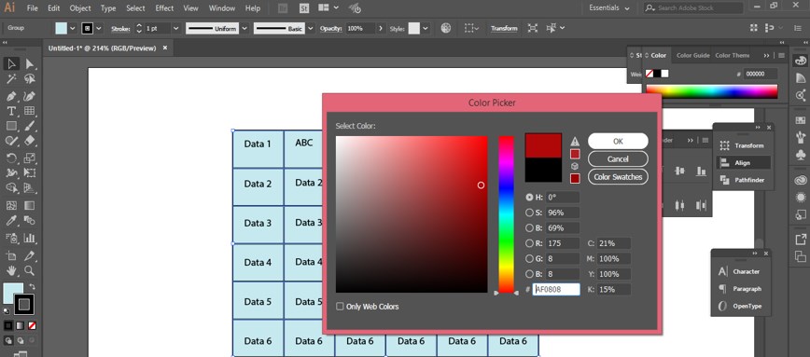Select the S saturation radio button
The image size is (810, 357).
tap(529, 213)
